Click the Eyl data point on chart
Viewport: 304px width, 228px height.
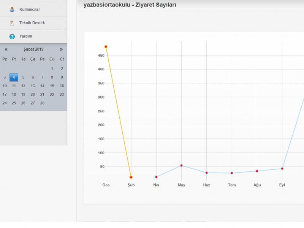click(x=282, y=169)
